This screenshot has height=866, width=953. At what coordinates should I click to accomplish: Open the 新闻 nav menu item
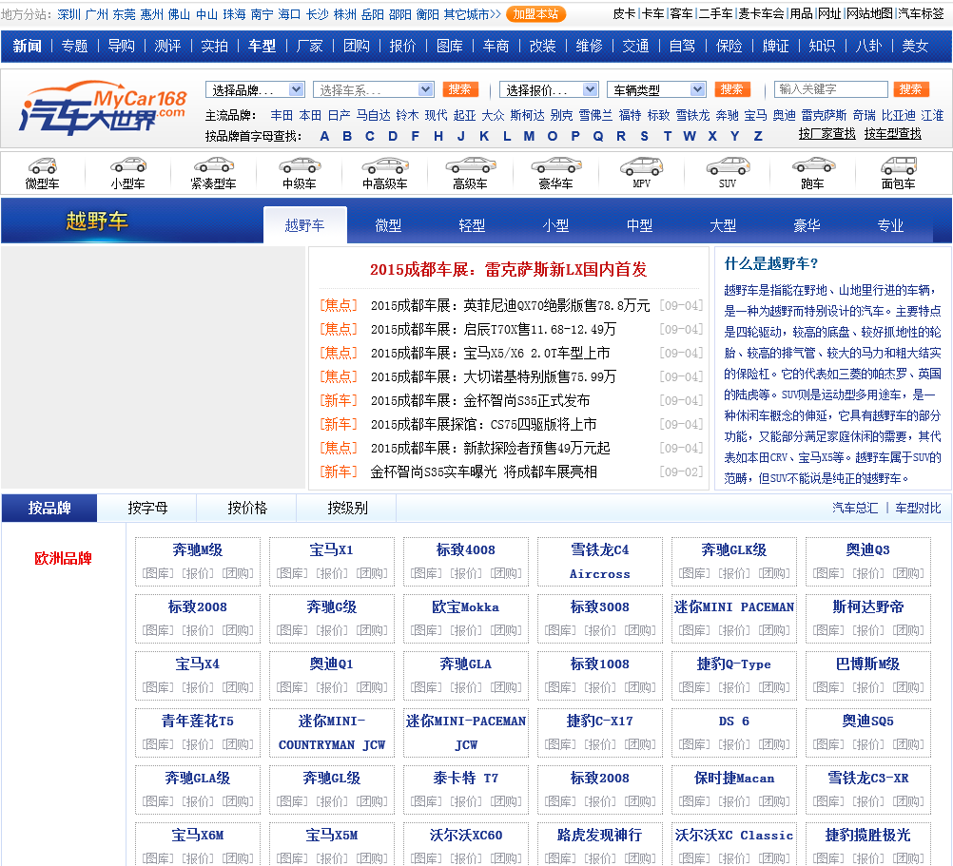coord(27,47)
